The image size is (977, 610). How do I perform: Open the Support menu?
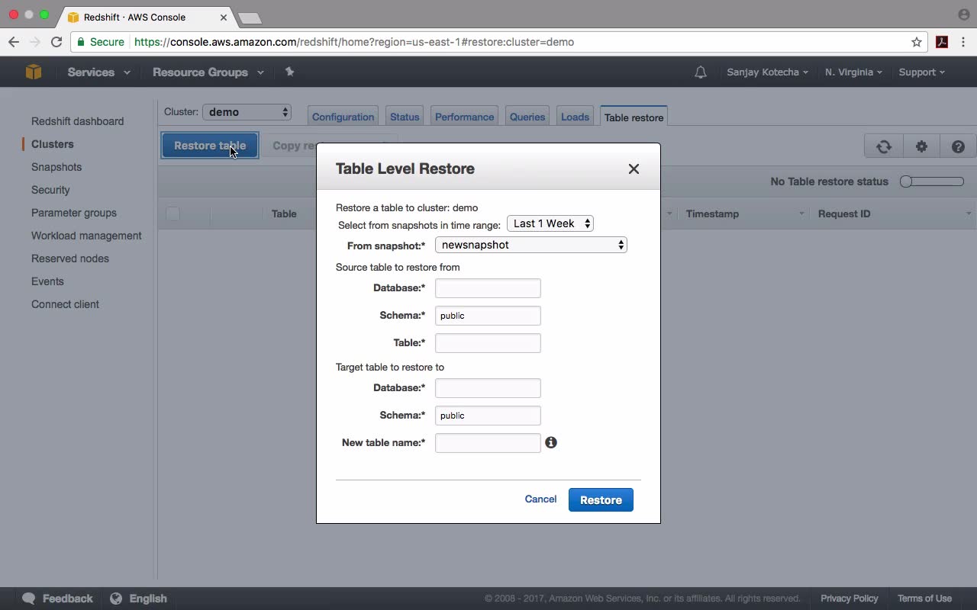(921, 72)
